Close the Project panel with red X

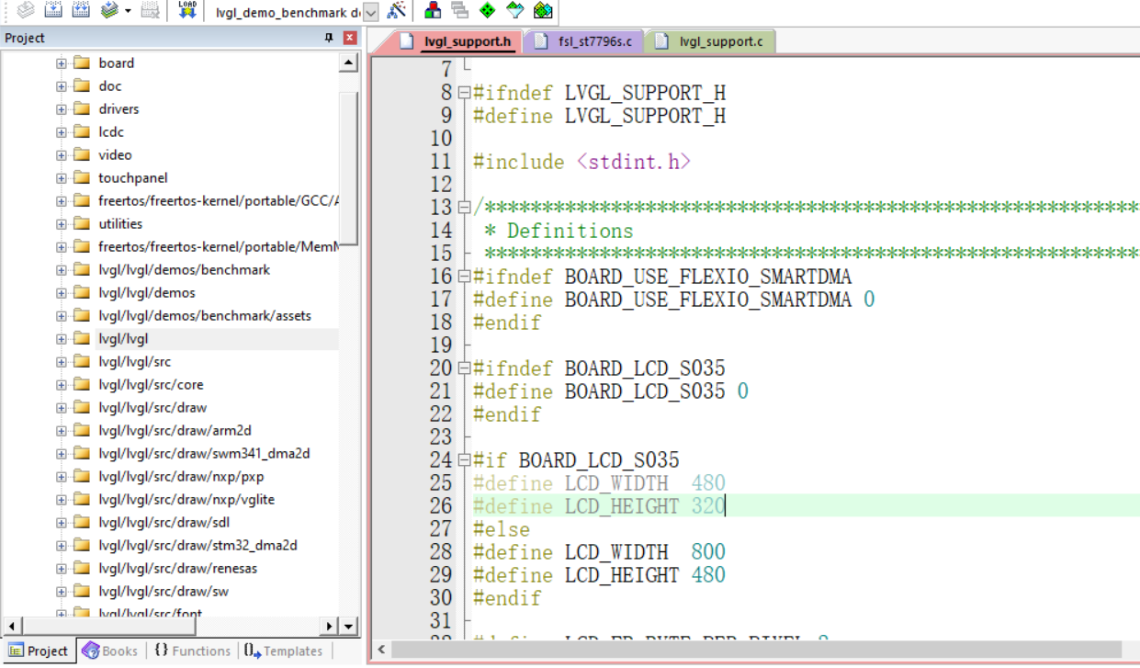pos(350,38)
